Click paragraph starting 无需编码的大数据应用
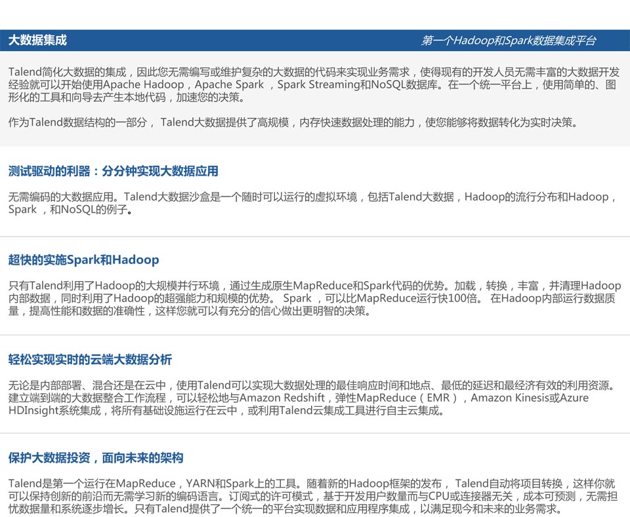 coord(312,203)
